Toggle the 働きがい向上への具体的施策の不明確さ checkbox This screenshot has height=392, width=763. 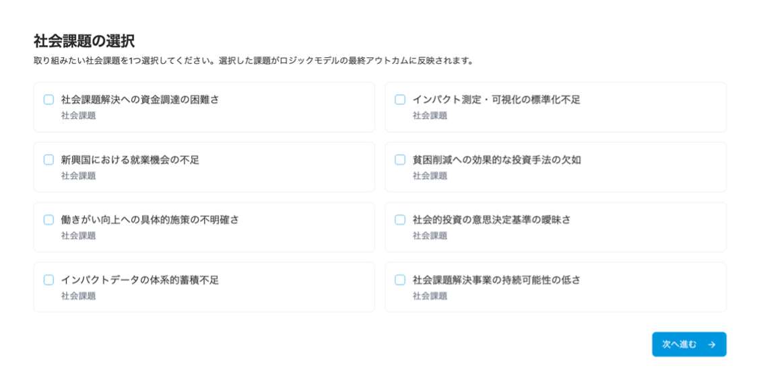(48, 220)
